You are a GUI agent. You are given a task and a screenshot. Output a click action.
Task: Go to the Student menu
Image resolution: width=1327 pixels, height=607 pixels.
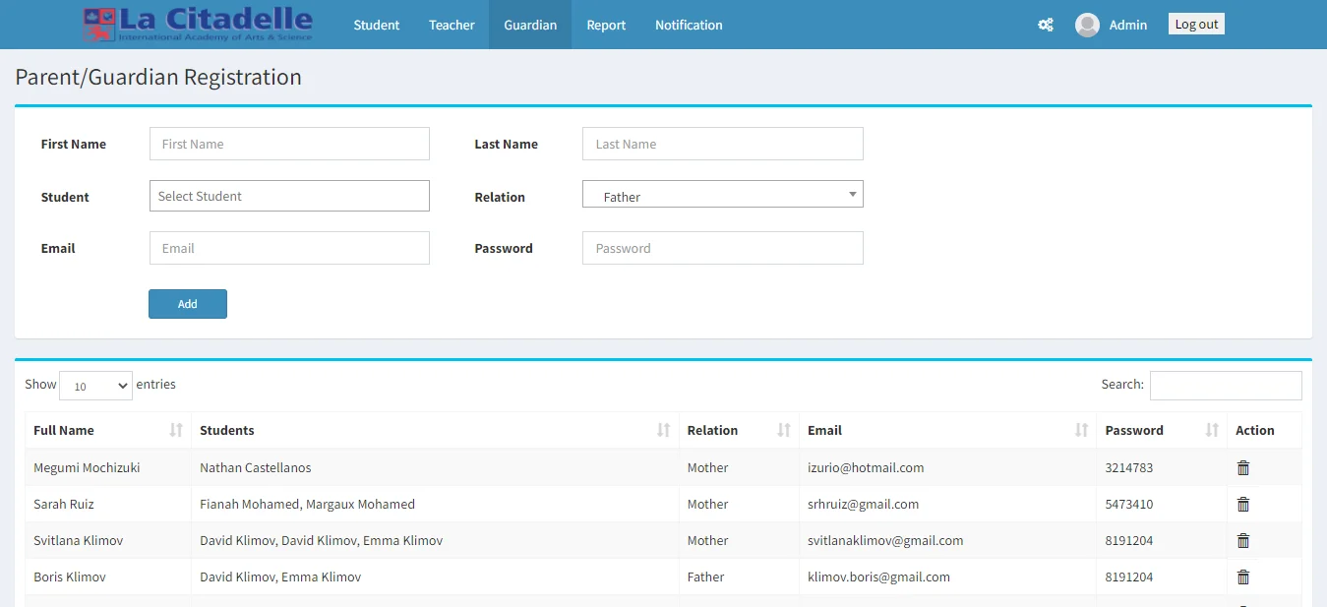pyautogui.click(x=377, y=25)
